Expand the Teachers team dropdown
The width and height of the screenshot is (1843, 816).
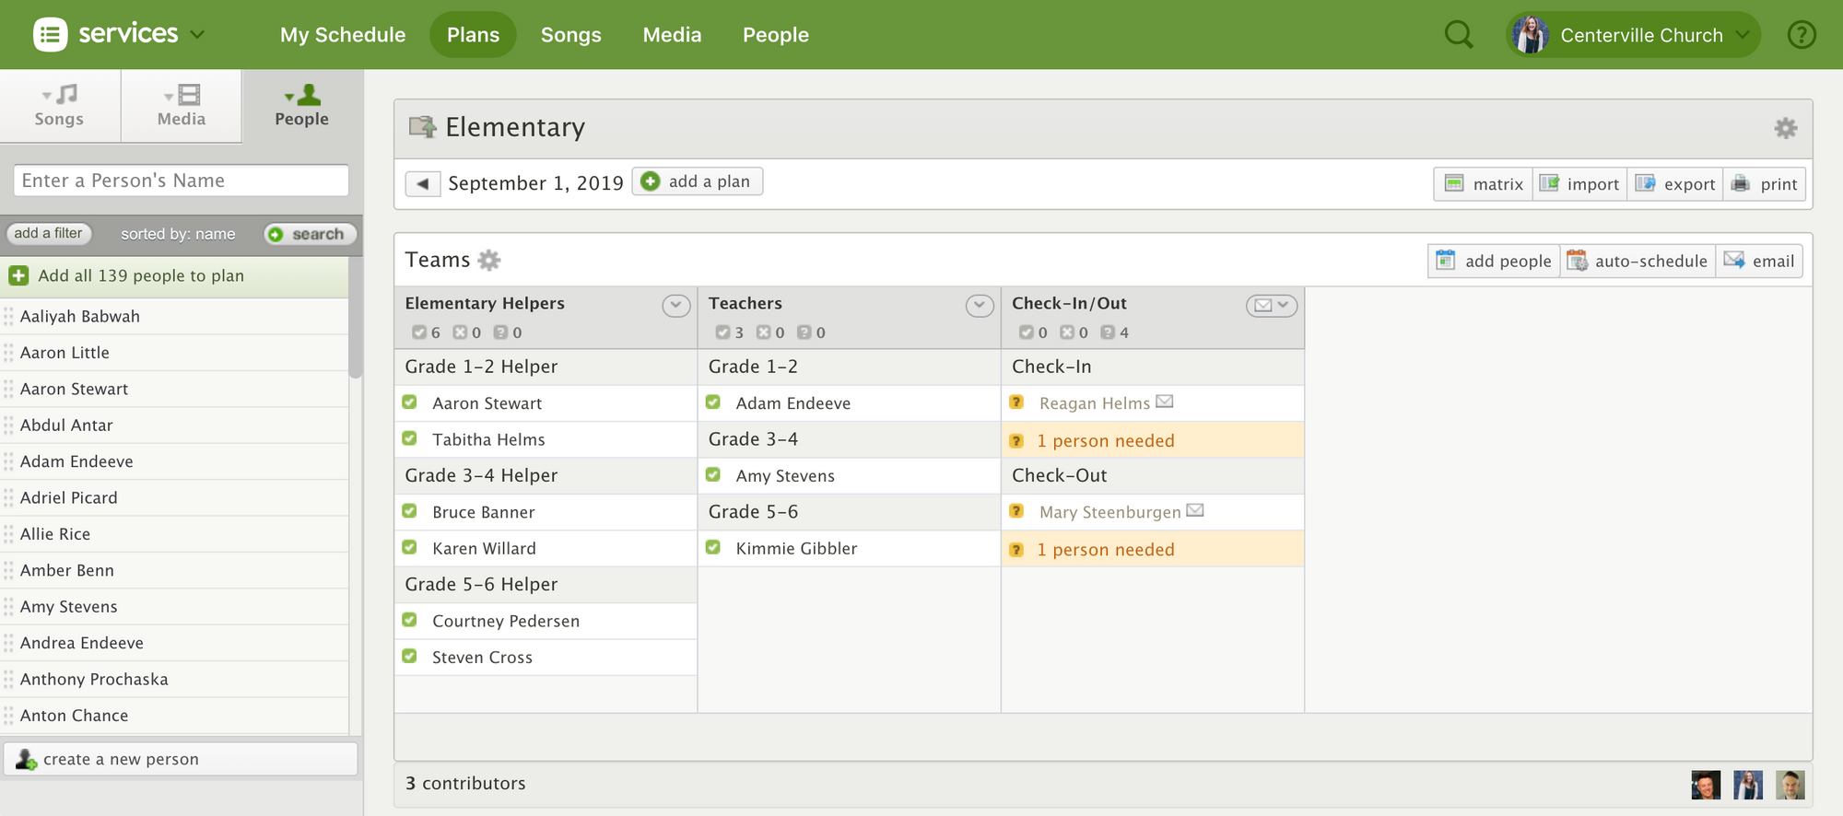[979, 305]
